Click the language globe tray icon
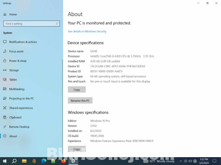Image resolution: width=221 pixels, height=165 pixels. [195, 161]
